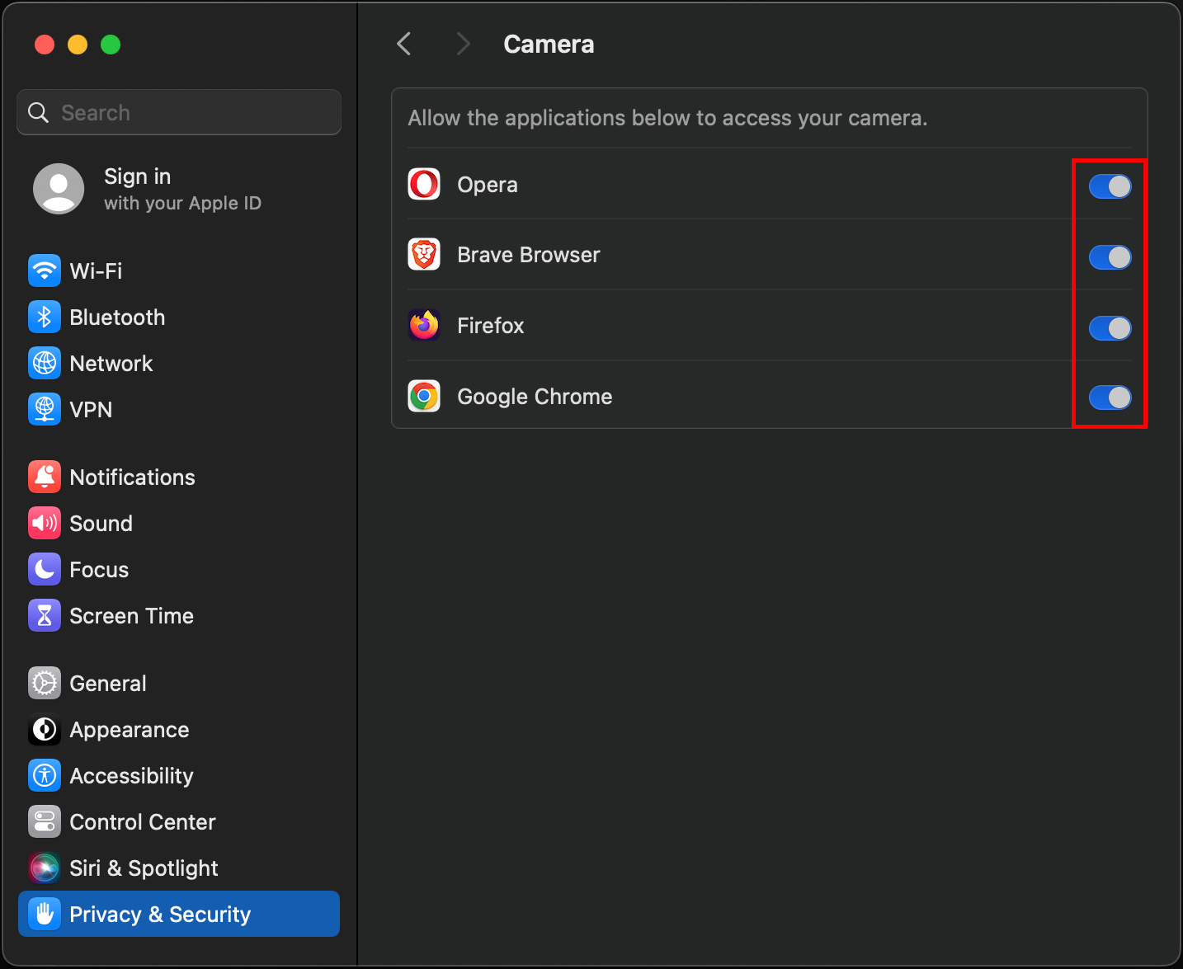Open Focus moon icon settings
The height and width of the screenshot is (969, 1183).
click(45, 569)
